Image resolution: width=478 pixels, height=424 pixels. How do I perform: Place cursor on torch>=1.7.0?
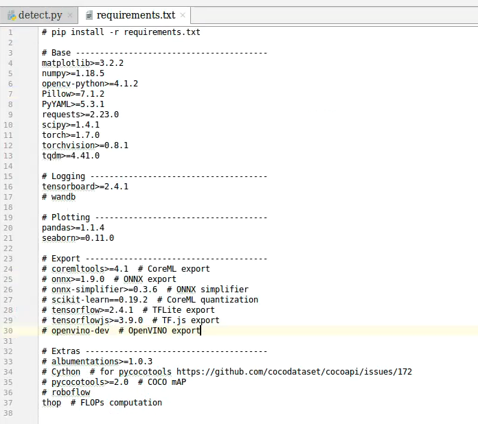[x=71, y=135]
